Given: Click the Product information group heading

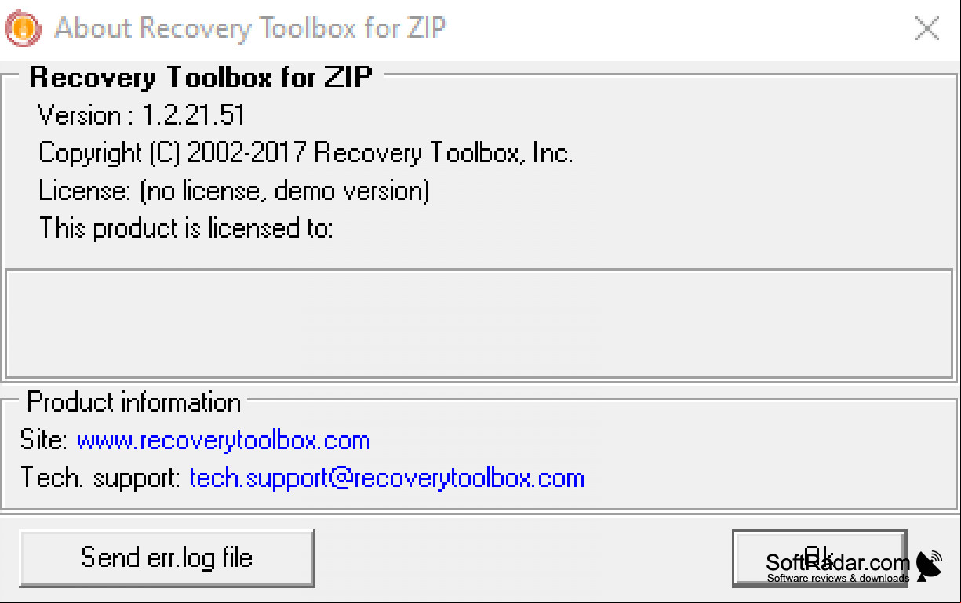Looking at the screenshot, I should (134, 402).
